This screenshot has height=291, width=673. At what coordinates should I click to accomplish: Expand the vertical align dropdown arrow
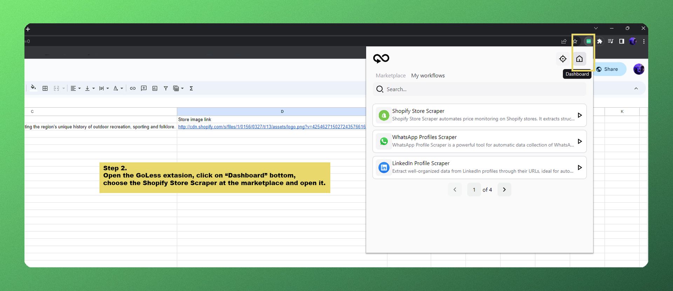pos(94,88)
